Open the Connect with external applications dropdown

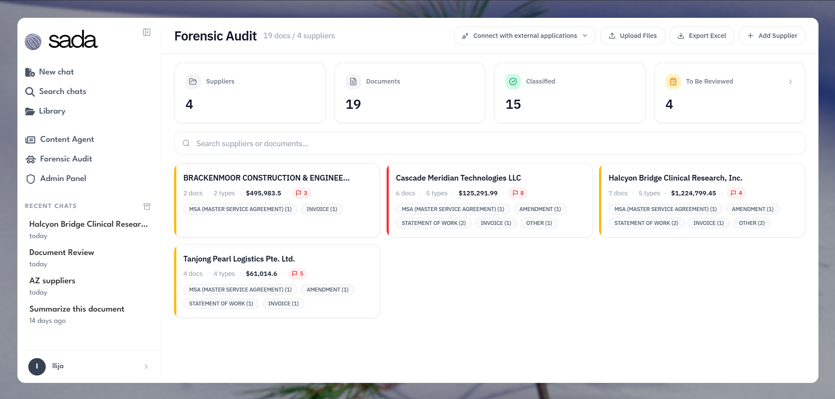pos(525,36)
